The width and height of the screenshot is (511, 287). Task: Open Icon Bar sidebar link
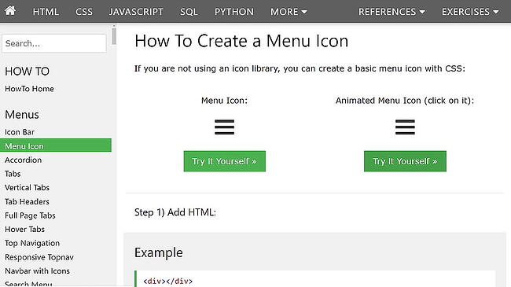point(20,132)
